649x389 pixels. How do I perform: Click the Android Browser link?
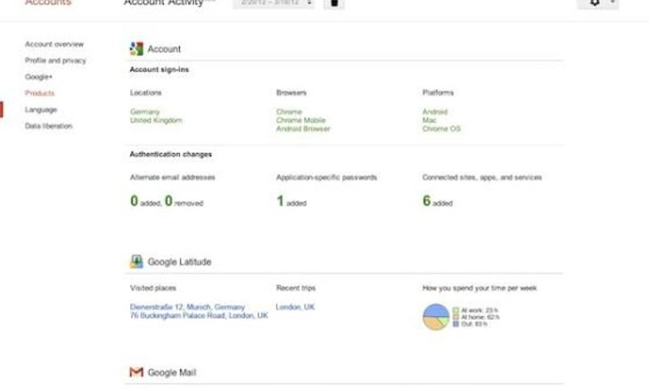pos(303,129)
